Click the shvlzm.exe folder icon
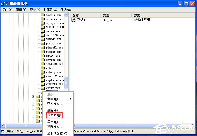Viewport: 197px width, 136px height. pyautogui.click(x=43, y=60)
